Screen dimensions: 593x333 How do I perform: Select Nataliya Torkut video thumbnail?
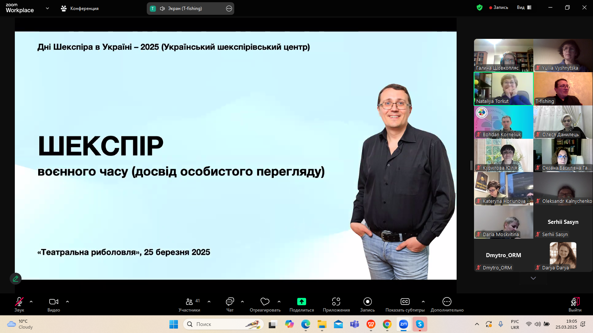503,89
